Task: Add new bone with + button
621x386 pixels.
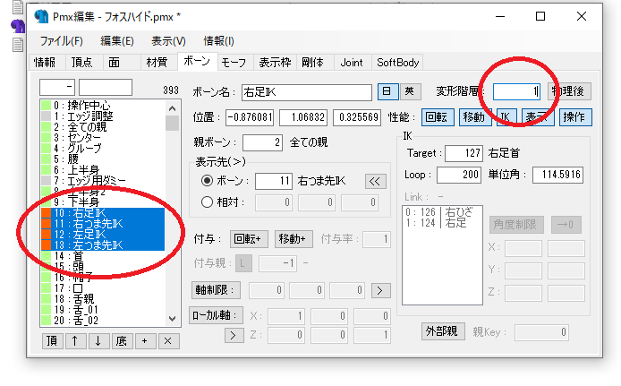Action: (145, 341)
